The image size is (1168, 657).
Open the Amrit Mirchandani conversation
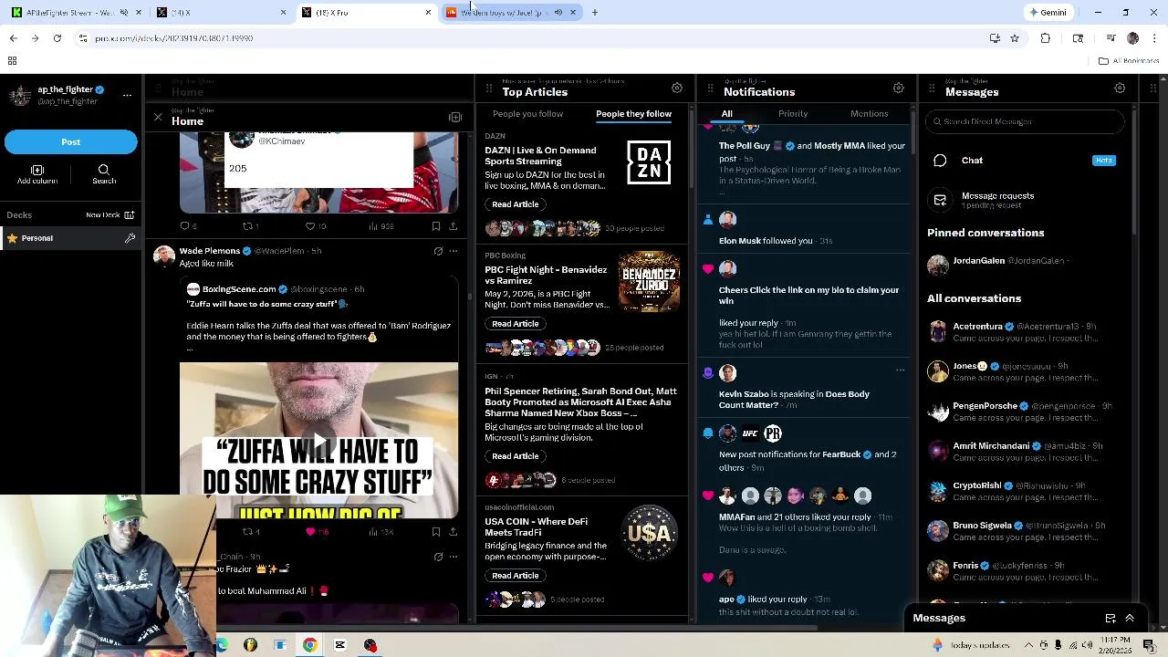click(1026, 451)
